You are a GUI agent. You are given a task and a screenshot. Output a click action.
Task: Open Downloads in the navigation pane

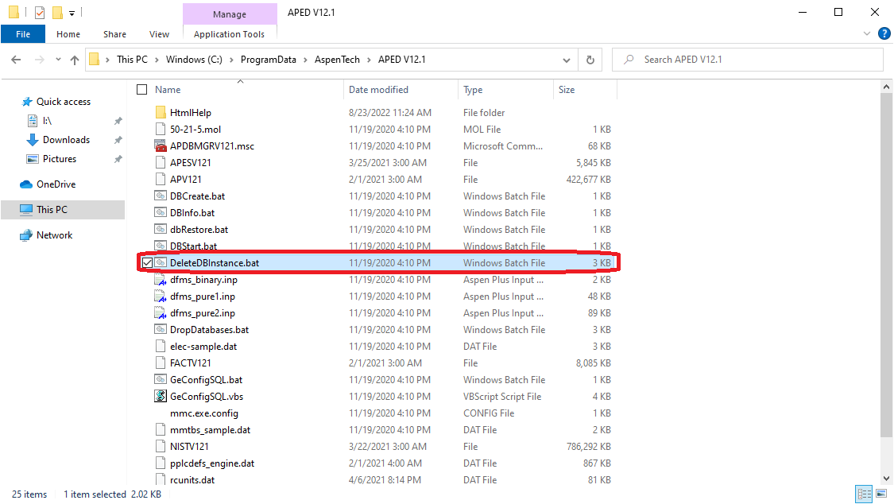(66, 140)
